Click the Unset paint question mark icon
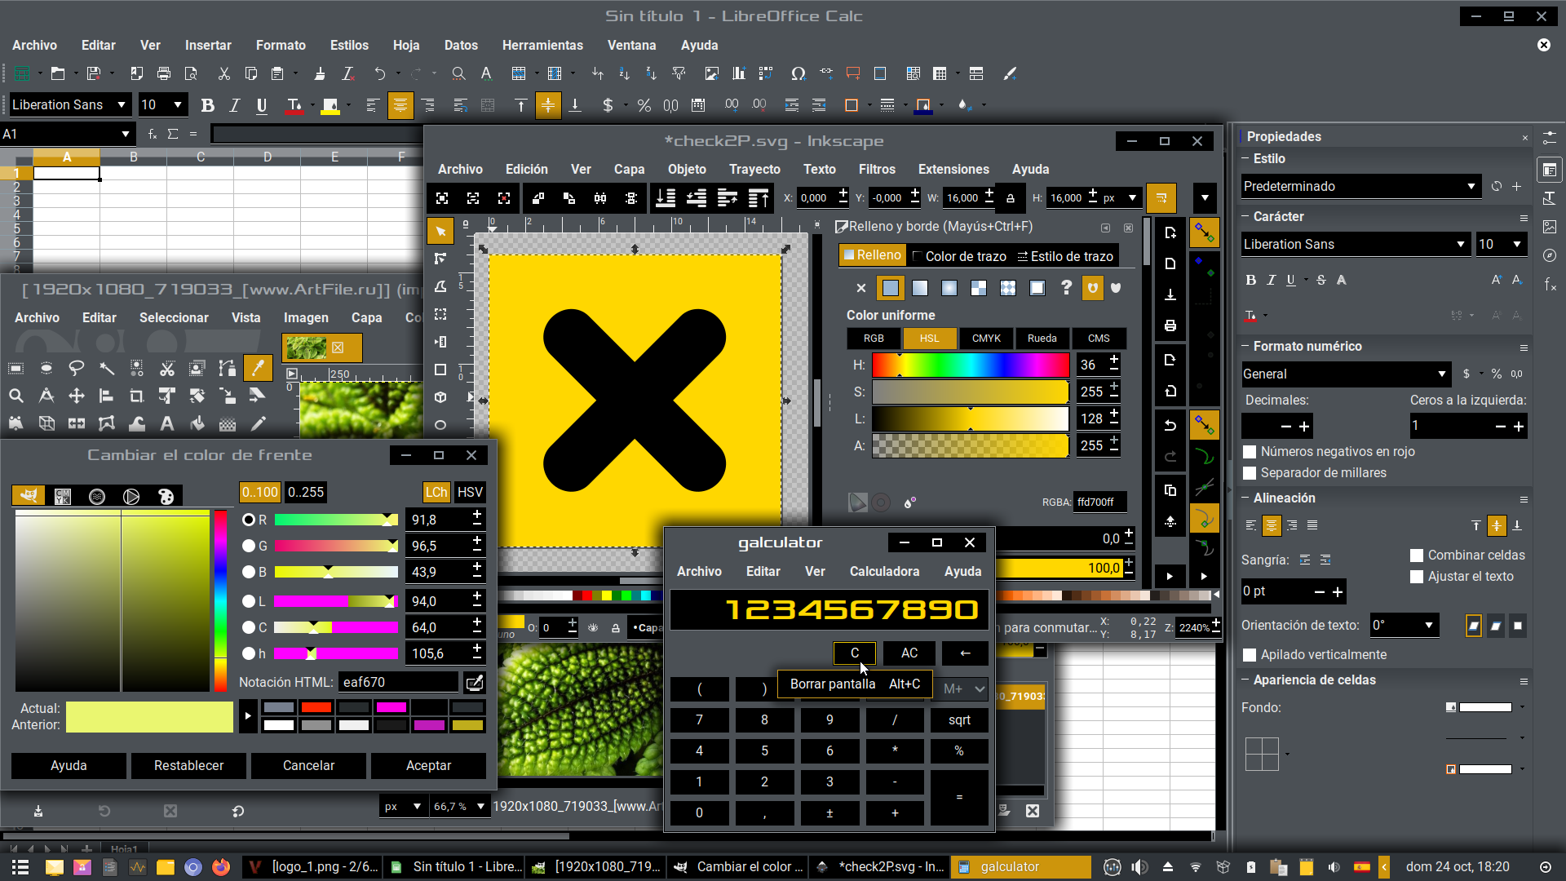 (1066, 288)
